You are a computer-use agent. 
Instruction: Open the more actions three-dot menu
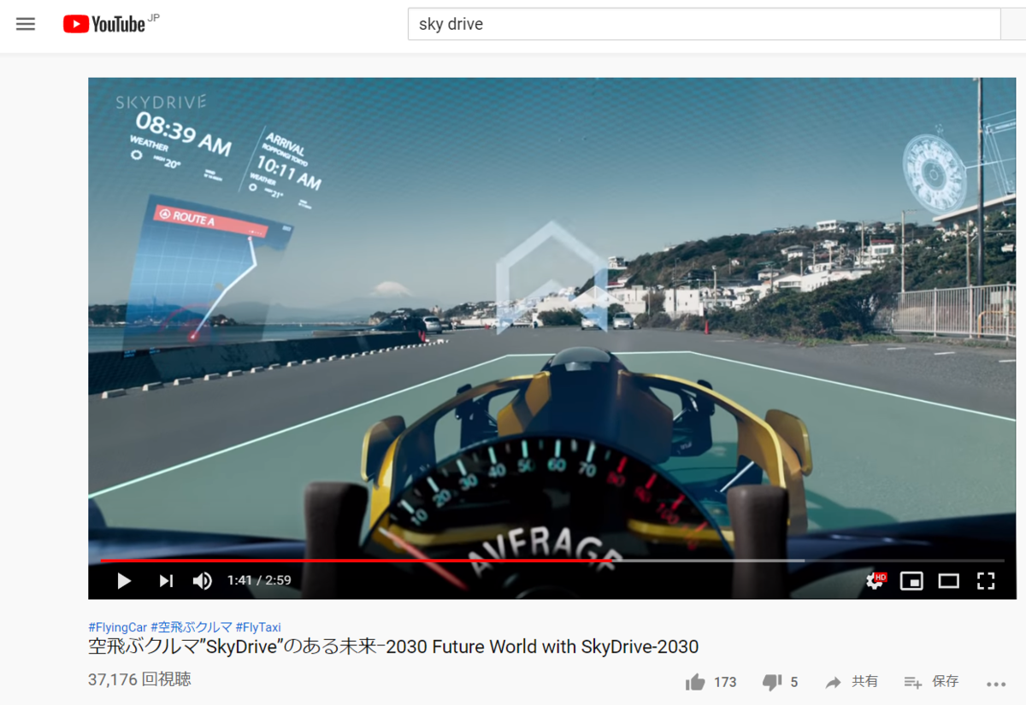[x=997, y=684]
